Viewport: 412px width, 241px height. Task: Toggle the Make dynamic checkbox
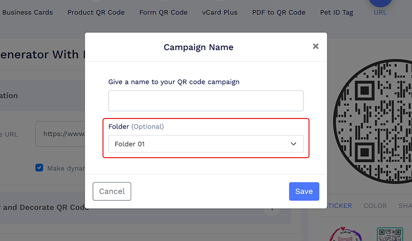coord(39,168)
